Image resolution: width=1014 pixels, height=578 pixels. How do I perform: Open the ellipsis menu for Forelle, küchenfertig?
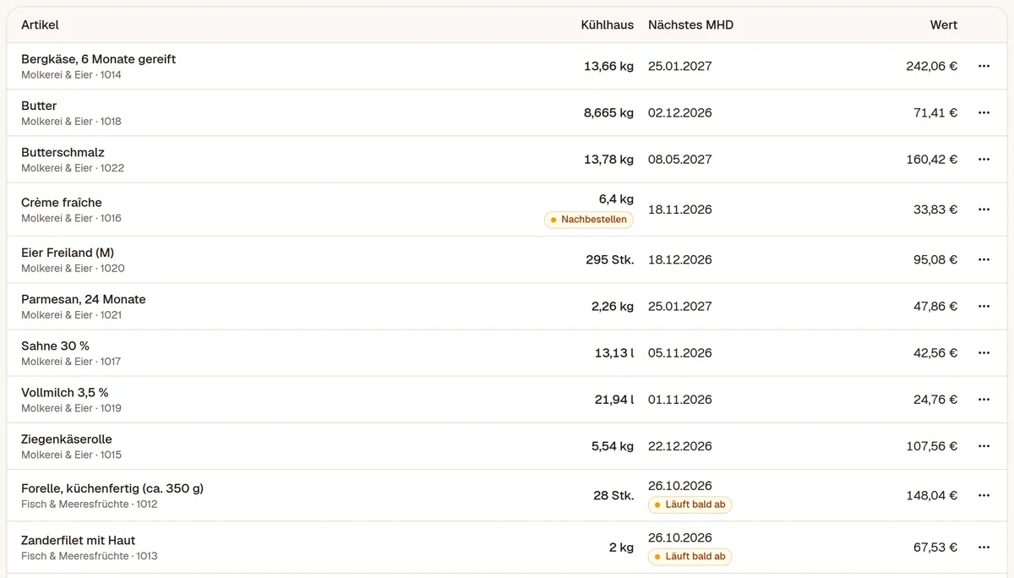point(984,495)
